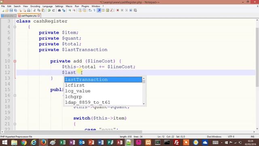Click the Paste clipboard icon
Viewport: 259px width, 146px height.
[x=43, y=10]
